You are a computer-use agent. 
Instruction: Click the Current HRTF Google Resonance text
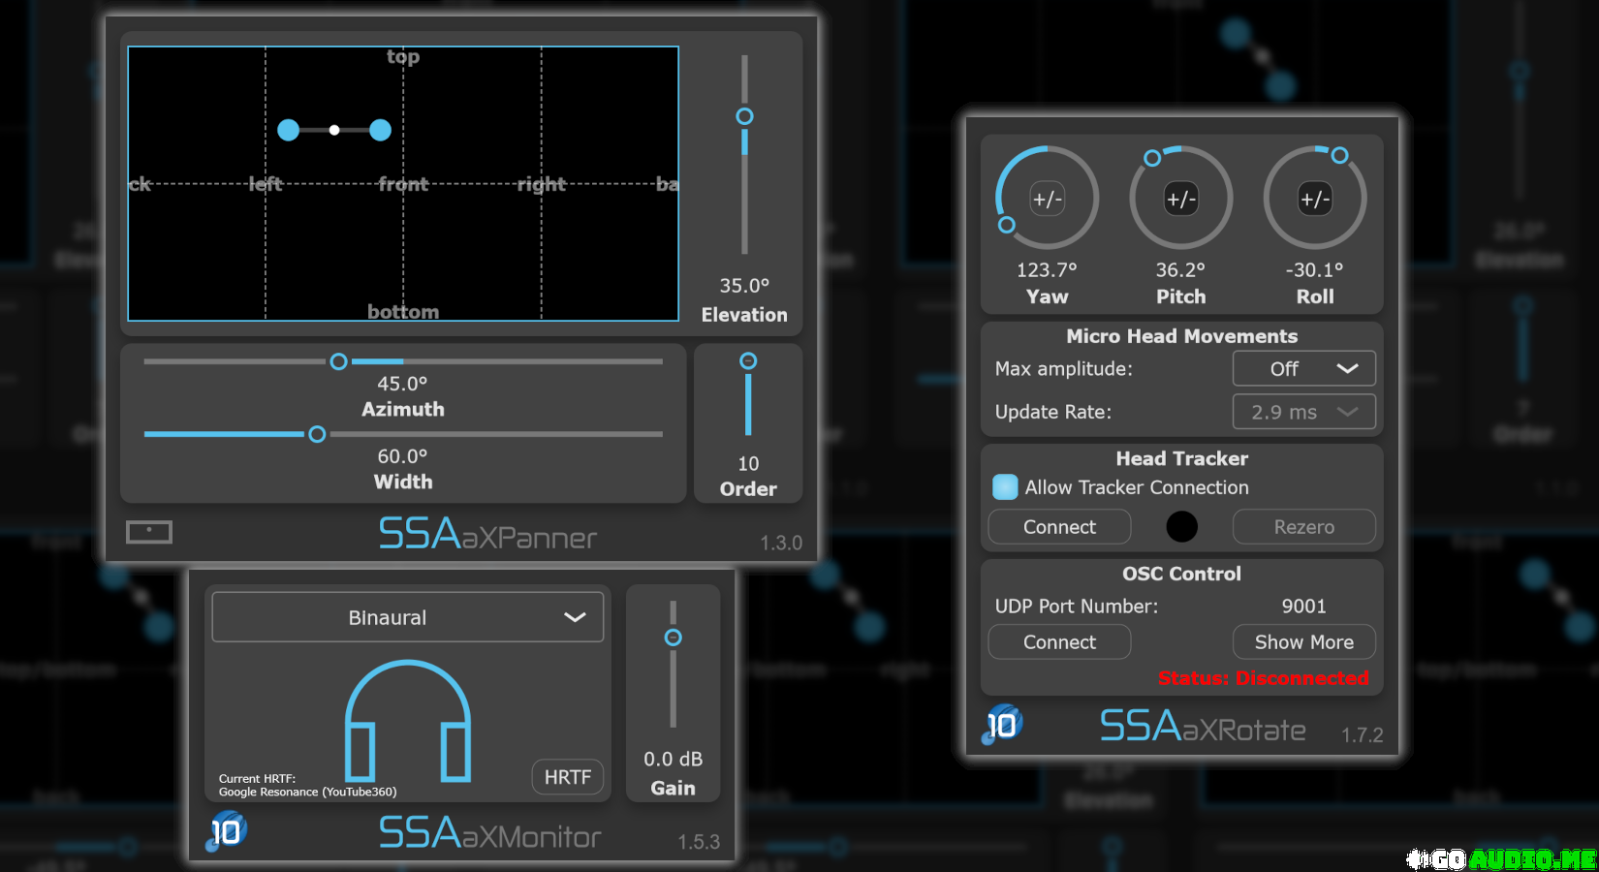pyautogui.click(x=307, y=785)
